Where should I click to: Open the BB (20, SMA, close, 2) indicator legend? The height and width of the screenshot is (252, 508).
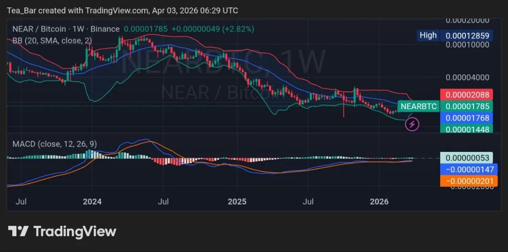click(x=52, y=40)
